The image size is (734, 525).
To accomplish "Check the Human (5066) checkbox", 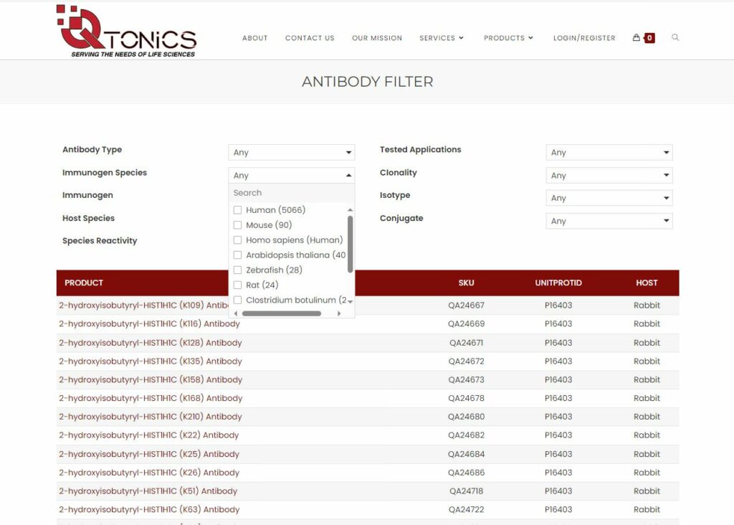I will pos(238,210).
